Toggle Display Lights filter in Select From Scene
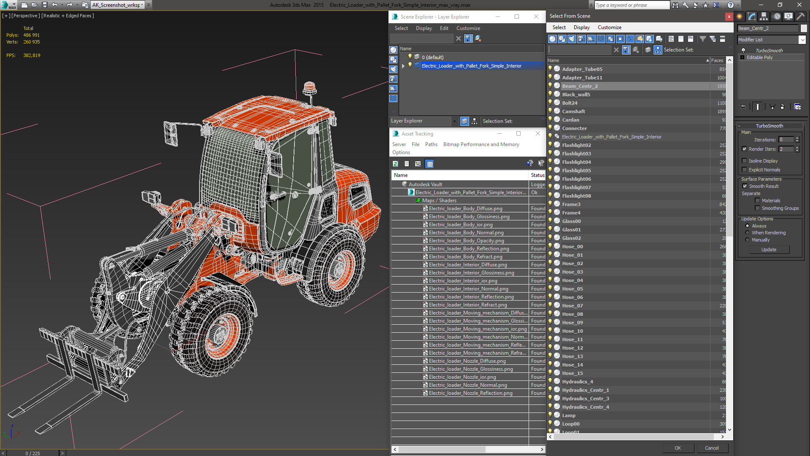The height and width of the screenshot is (456, 810). [x=572, y=39]
